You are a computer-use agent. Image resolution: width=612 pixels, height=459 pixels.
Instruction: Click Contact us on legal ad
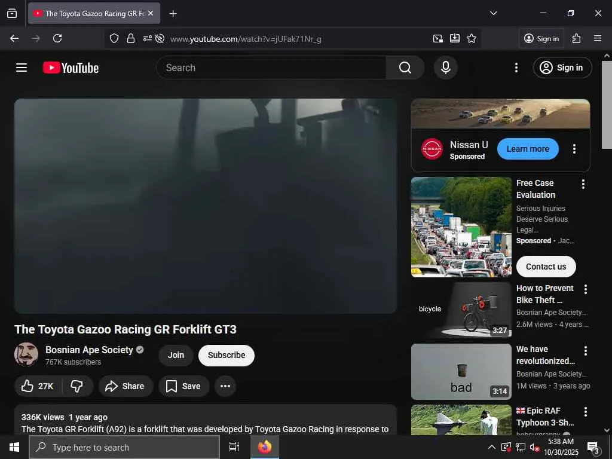(x=546, y=267)
